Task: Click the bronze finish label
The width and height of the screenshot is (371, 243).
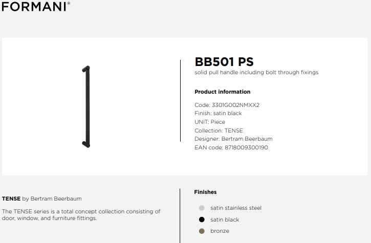Action: point(220,231)
